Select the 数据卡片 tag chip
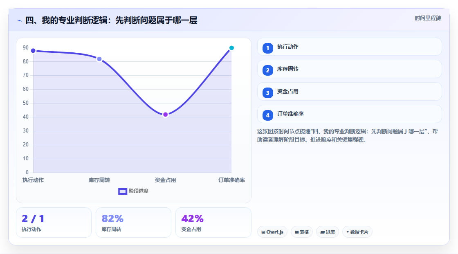This screenshot has width=458, height=254. coord(357,232)
